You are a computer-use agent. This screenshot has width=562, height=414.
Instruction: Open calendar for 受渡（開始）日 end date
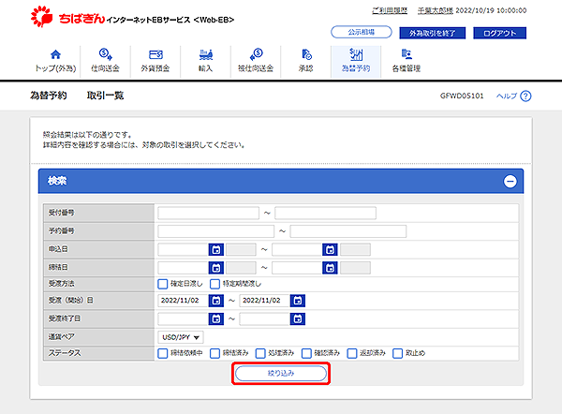pos(298,301)
